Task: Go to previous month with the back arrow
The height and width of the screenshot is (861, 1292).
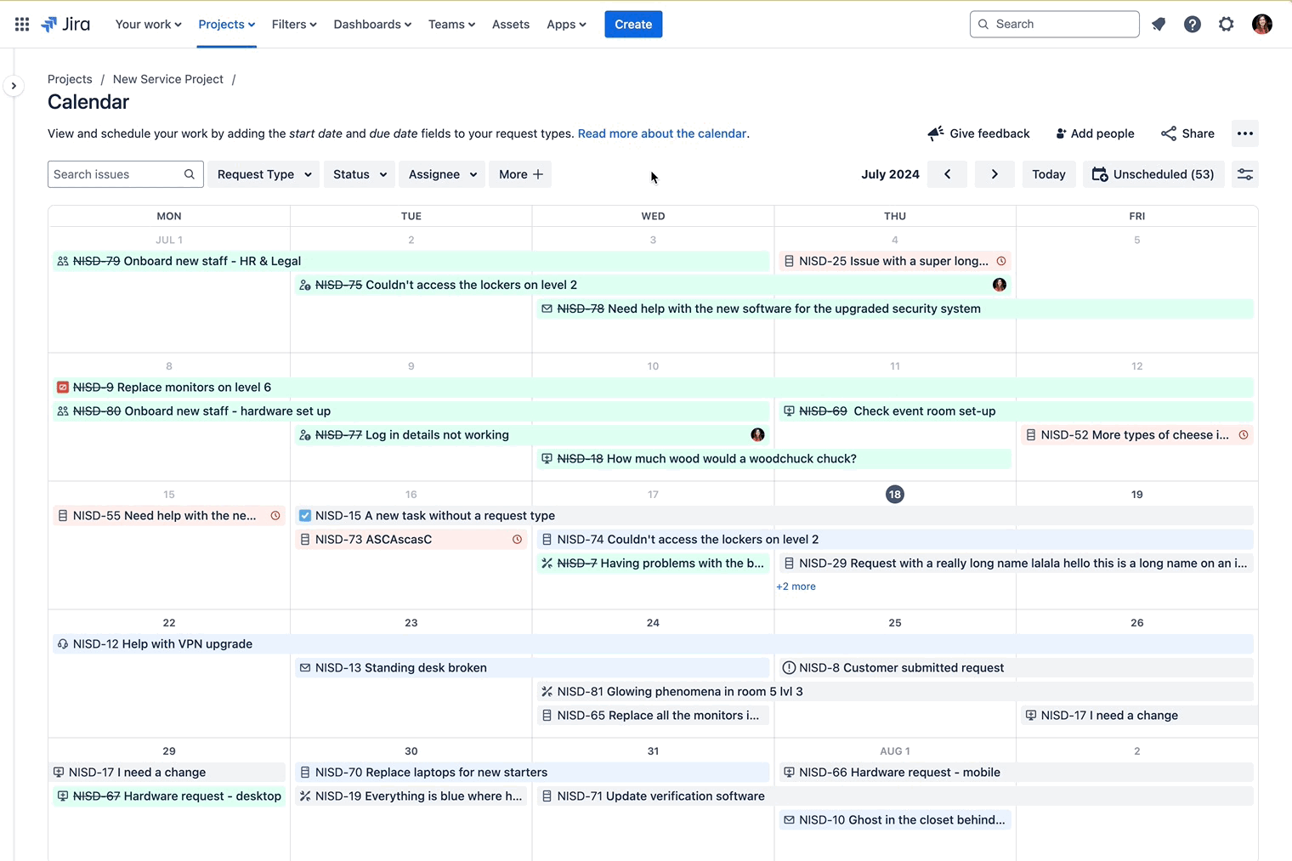Action: (947, 173)
